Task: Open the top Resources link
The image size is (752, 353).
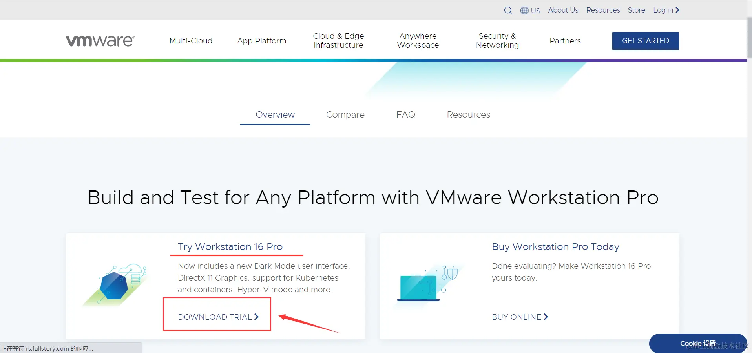Action: tap(603, 10)
